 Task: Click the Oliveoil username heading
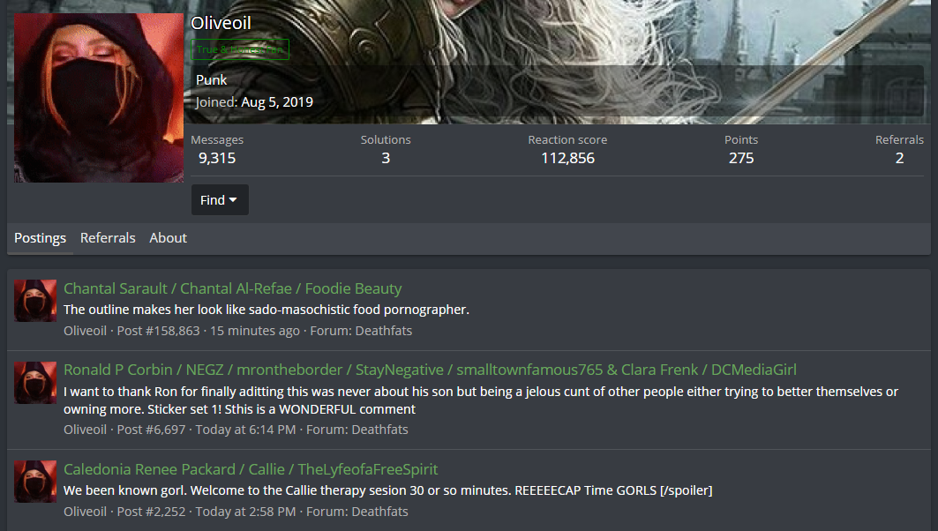click(x=221, y=23)
